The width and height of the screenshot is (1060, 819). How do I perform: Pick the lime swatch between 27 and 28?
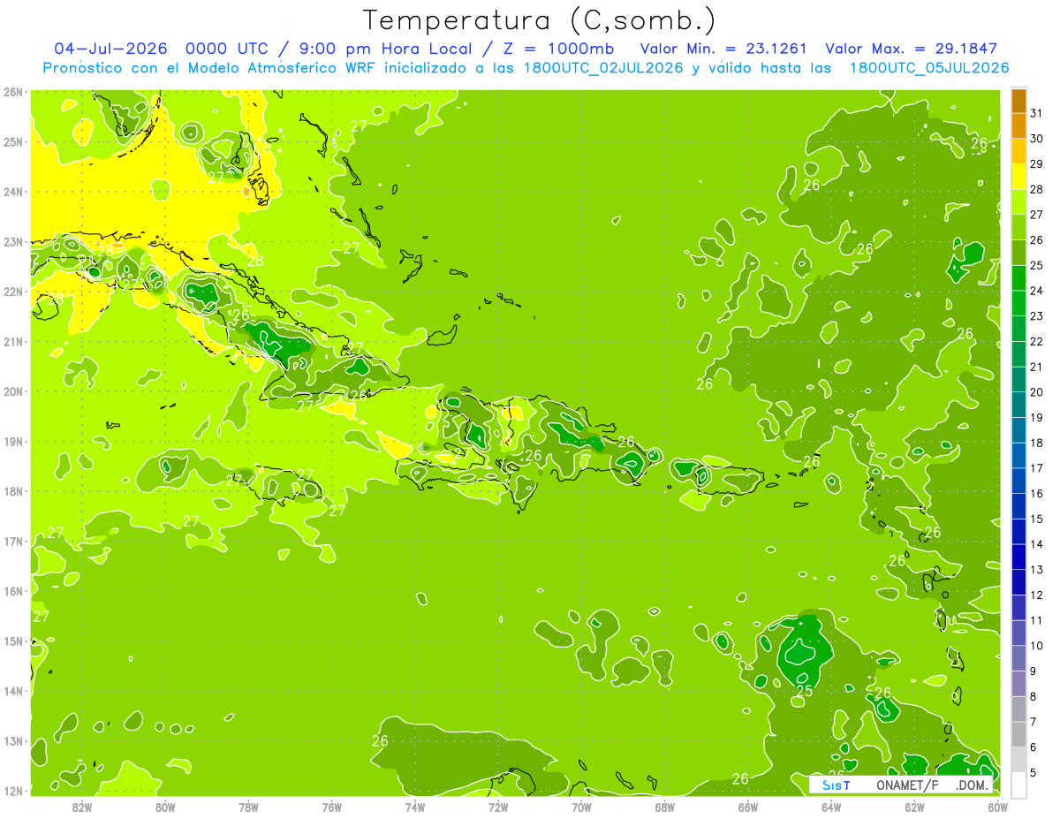[1018, 202]
